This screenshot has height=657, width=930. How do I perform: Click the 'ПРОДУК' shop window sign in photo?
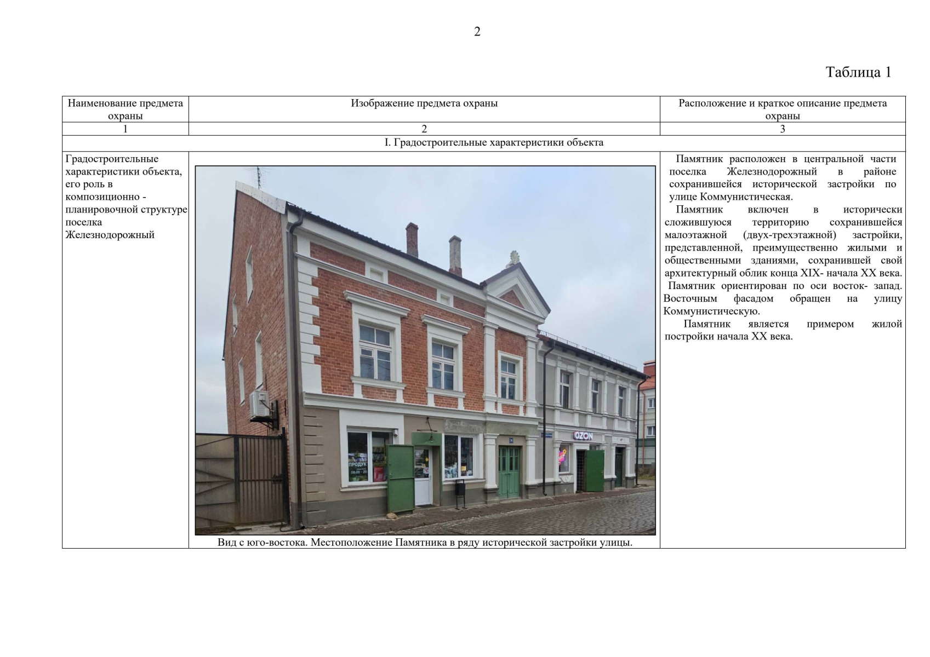point(357,464)
